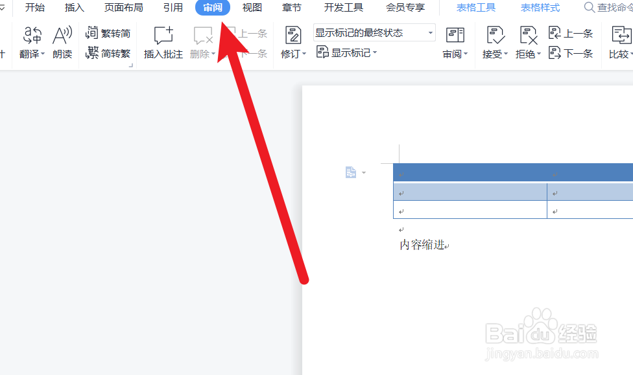The image size is (633, 375).
Task: Click the table layout handle icon
Action: coord(351,172)
